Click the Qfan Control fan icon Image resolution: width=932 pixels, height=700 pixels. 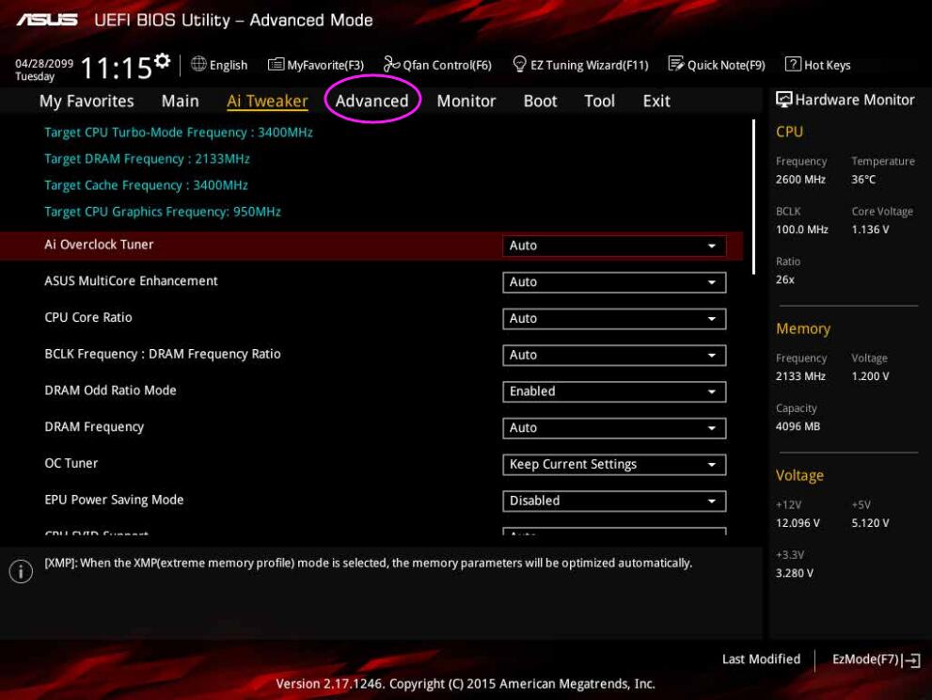coord(391,64)
